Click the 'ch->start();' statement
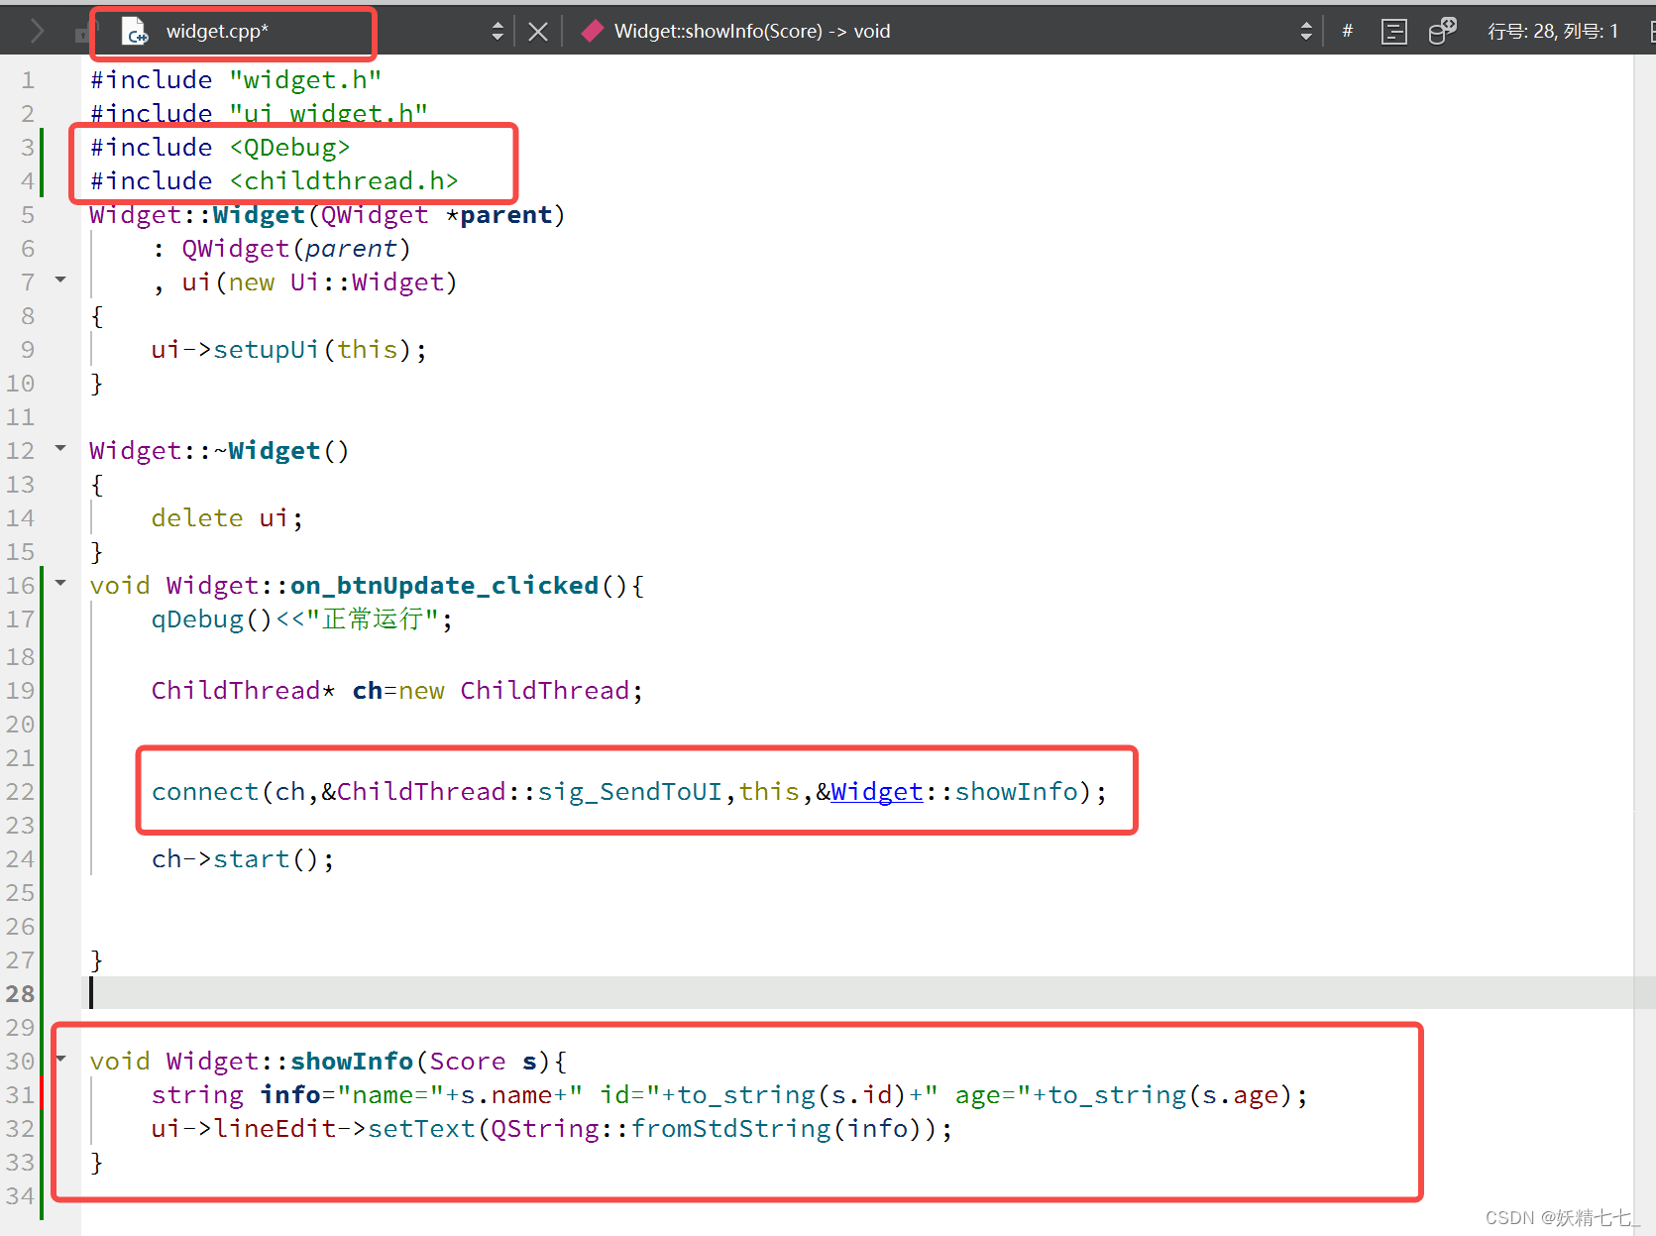The image size is (1656, 1236). [x=243, y=859]
